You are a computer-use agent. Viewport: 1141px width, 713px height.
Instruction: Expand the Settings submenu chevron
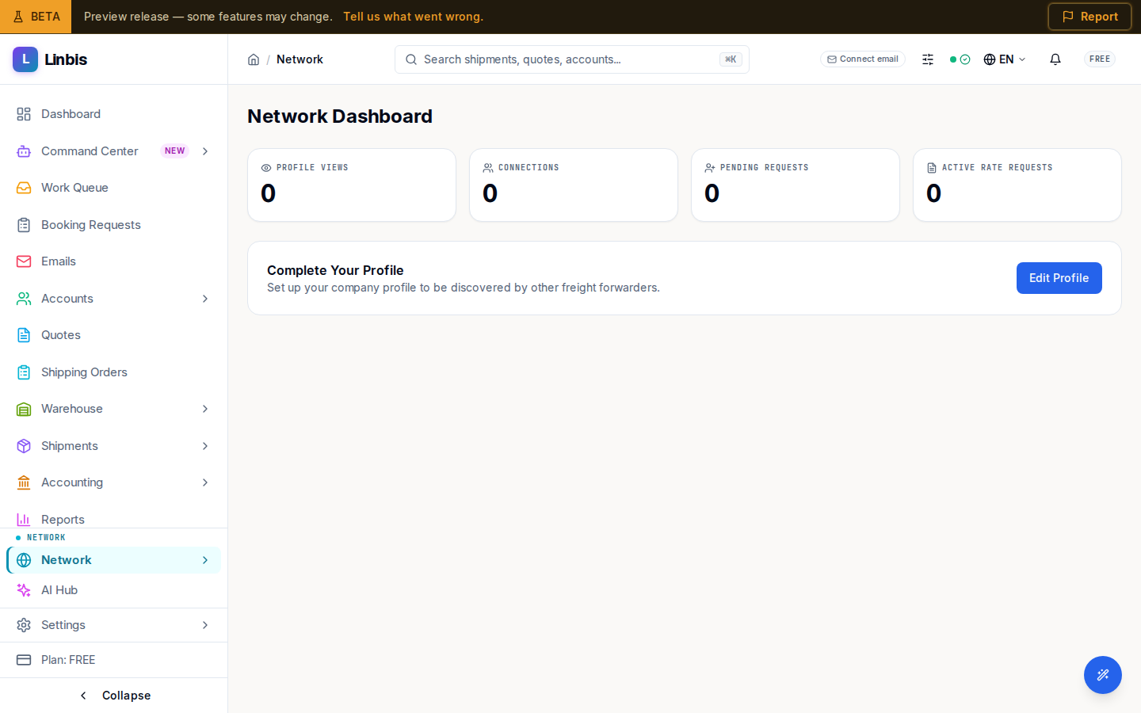point(205,625)
